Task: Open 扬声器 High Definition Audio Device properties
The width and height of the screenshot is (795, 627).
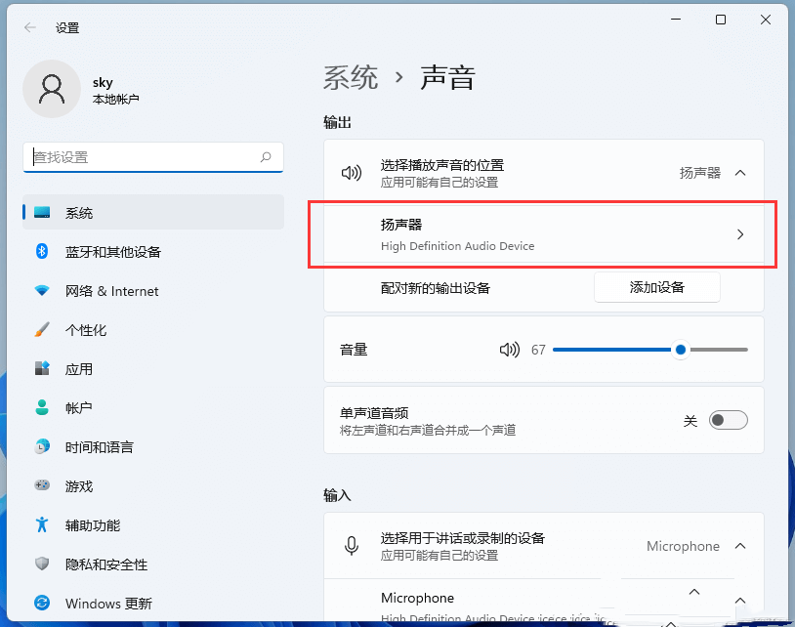Action: pos(544,234)
